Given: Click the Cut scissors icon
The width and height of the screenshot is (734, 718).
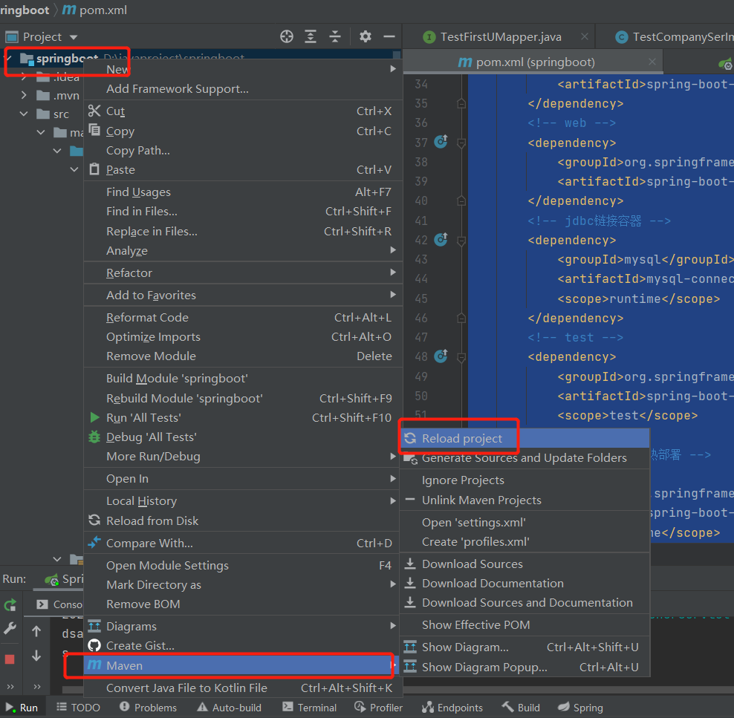Looking at the screenshot, I should click(x=94, y=111).
